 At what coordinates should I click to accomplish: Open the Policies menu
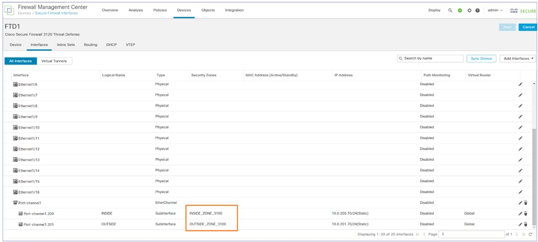click(160, 10)
